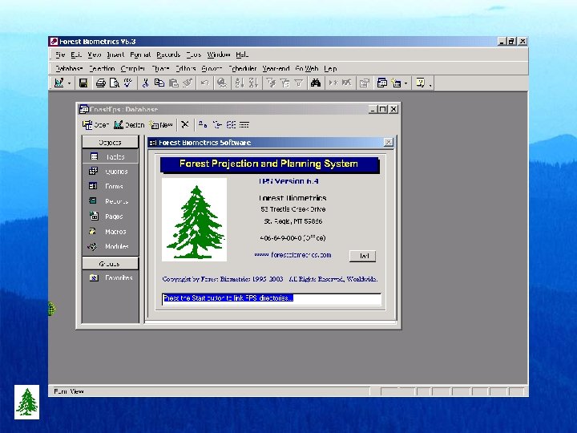
Task: Click the Copy icon in the toolbar
Action: coord(159,83)
